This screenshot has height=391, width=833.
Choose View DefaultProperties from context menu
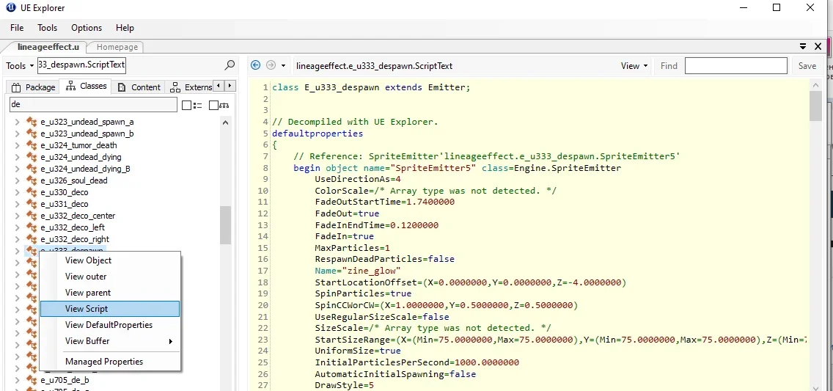click(x=110, y=324)
